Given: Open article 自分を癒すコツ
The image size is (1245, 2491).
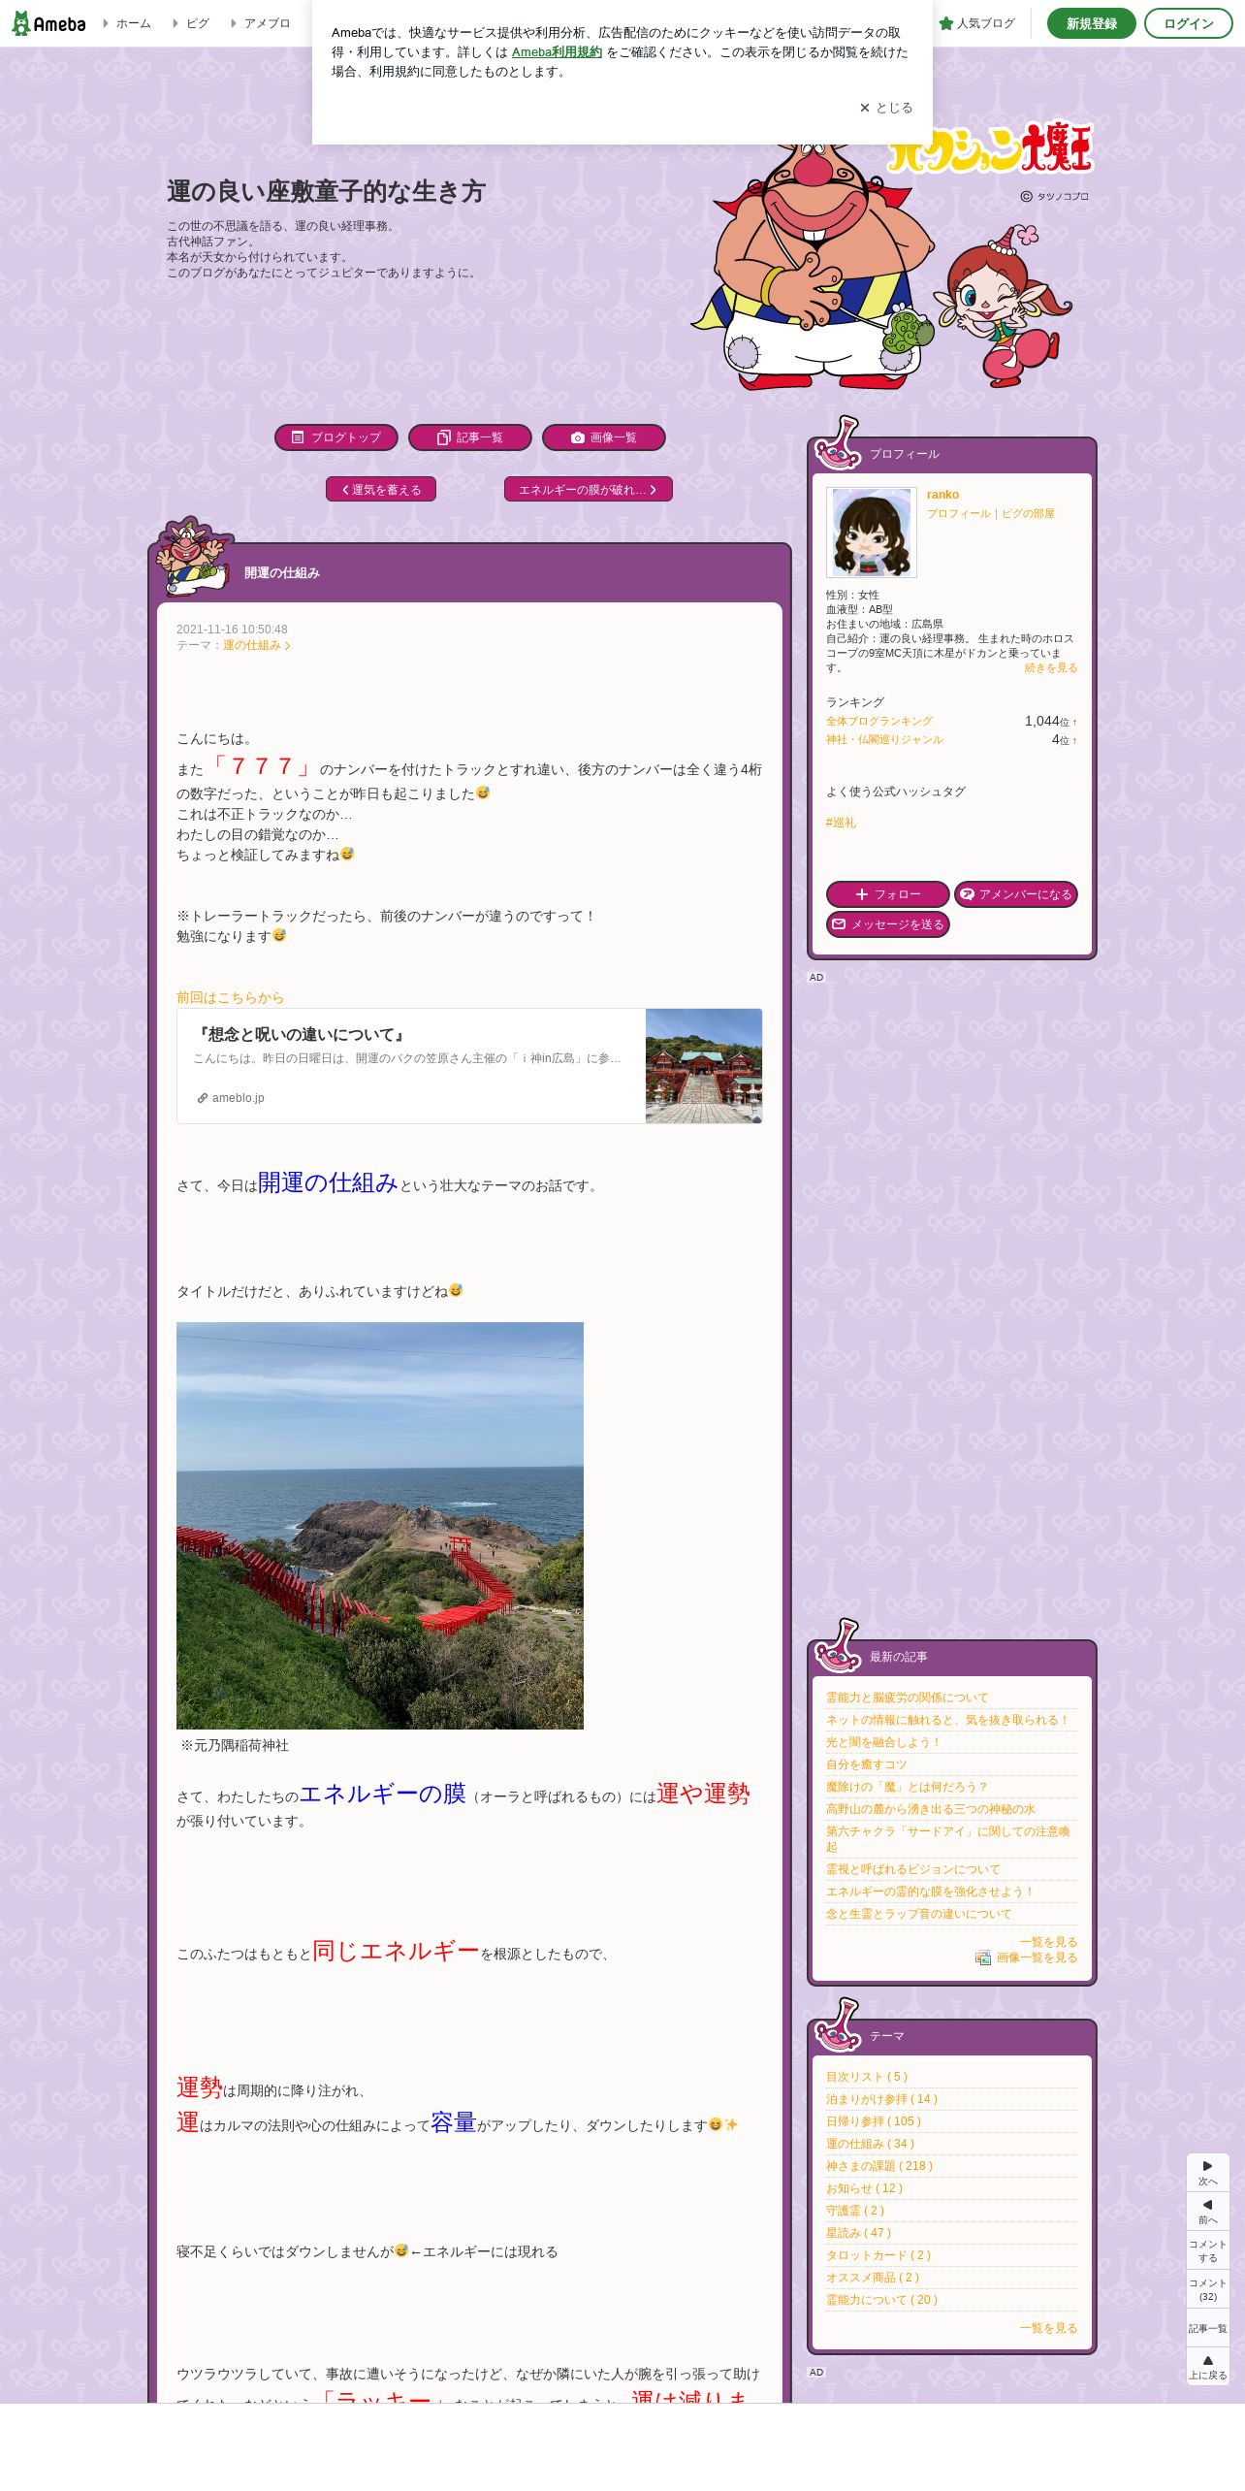Looking at the screenshot, I should (866, 1764).
